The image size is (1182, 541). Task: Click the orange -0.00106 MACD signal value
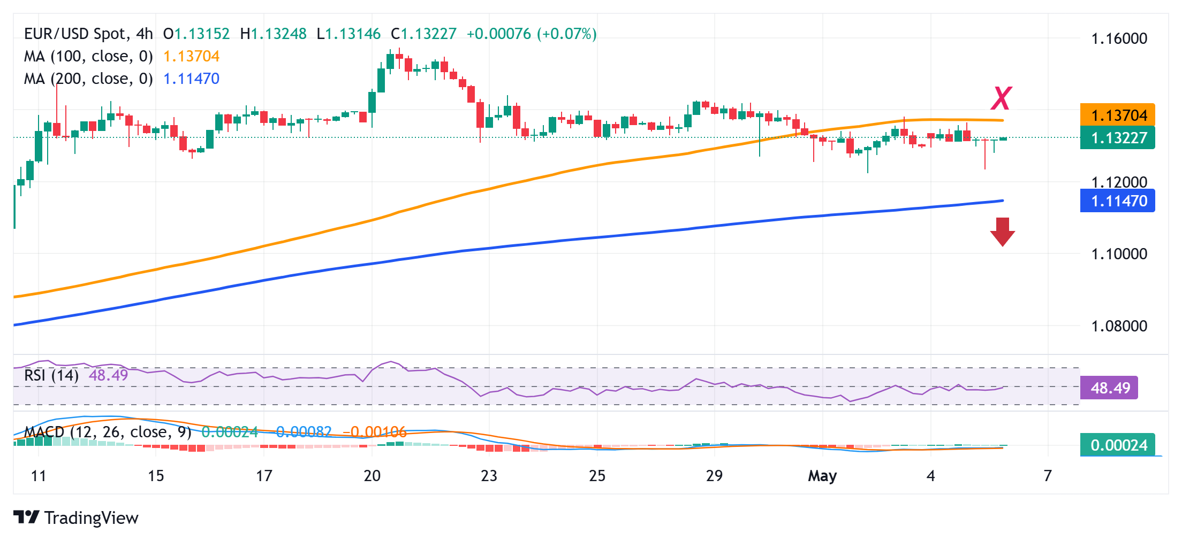(374, 432)
